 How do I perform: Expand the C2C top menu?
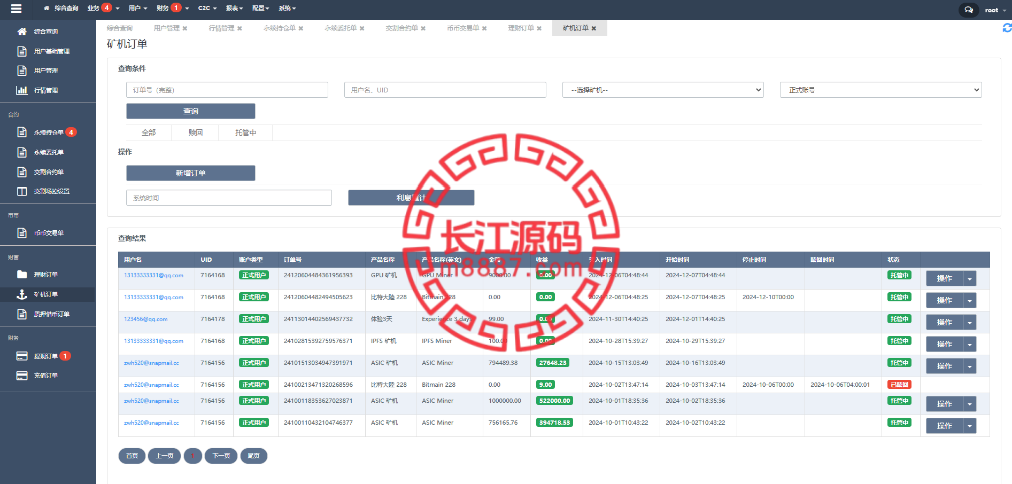pos(207,8)
